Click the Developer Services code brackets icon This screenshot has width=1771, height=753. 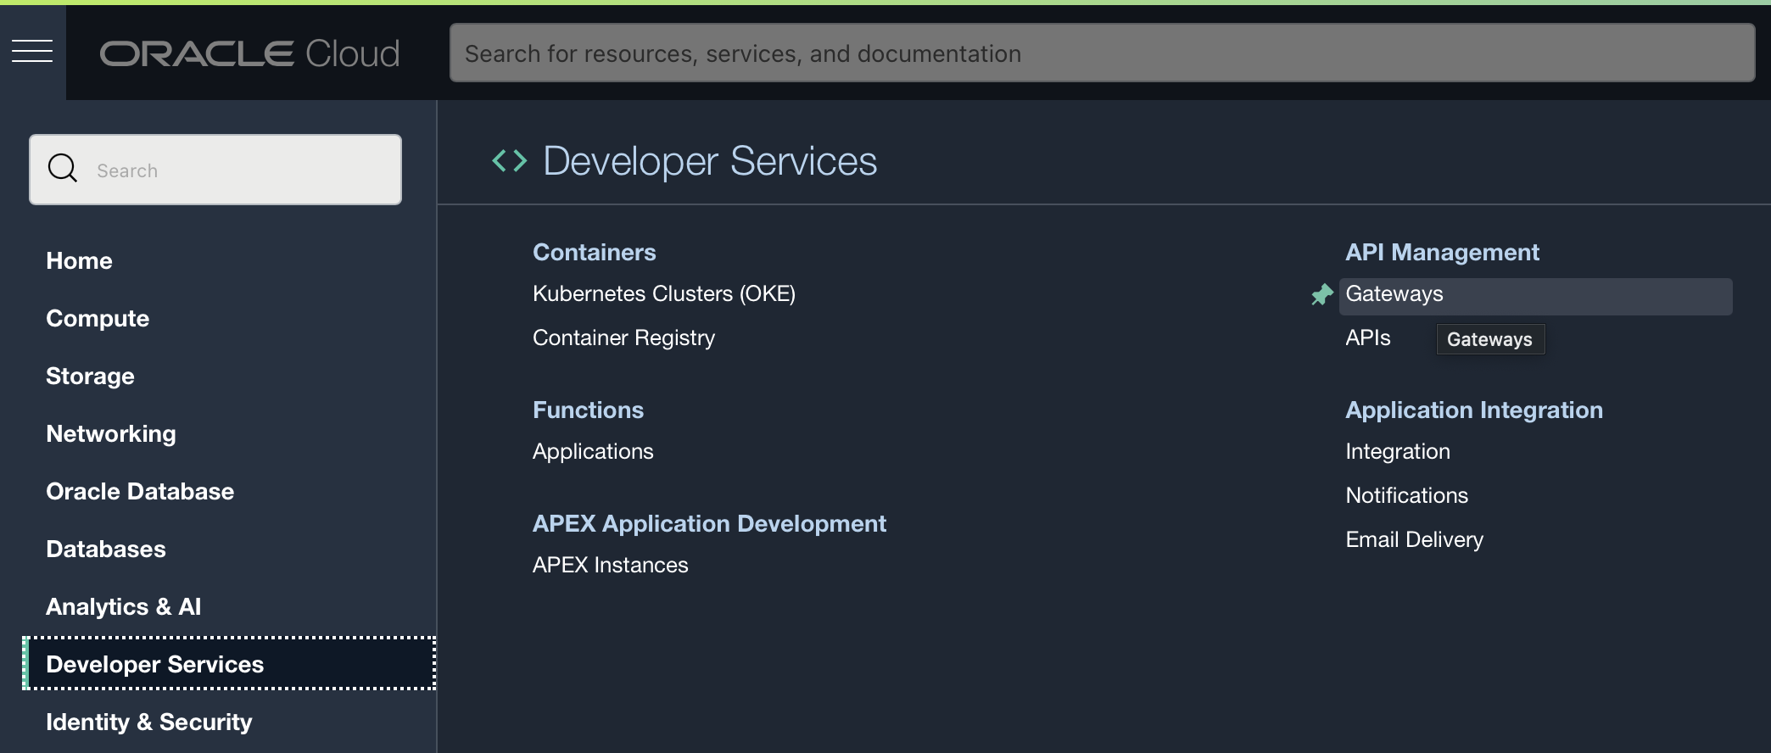(x=509, y=160)
